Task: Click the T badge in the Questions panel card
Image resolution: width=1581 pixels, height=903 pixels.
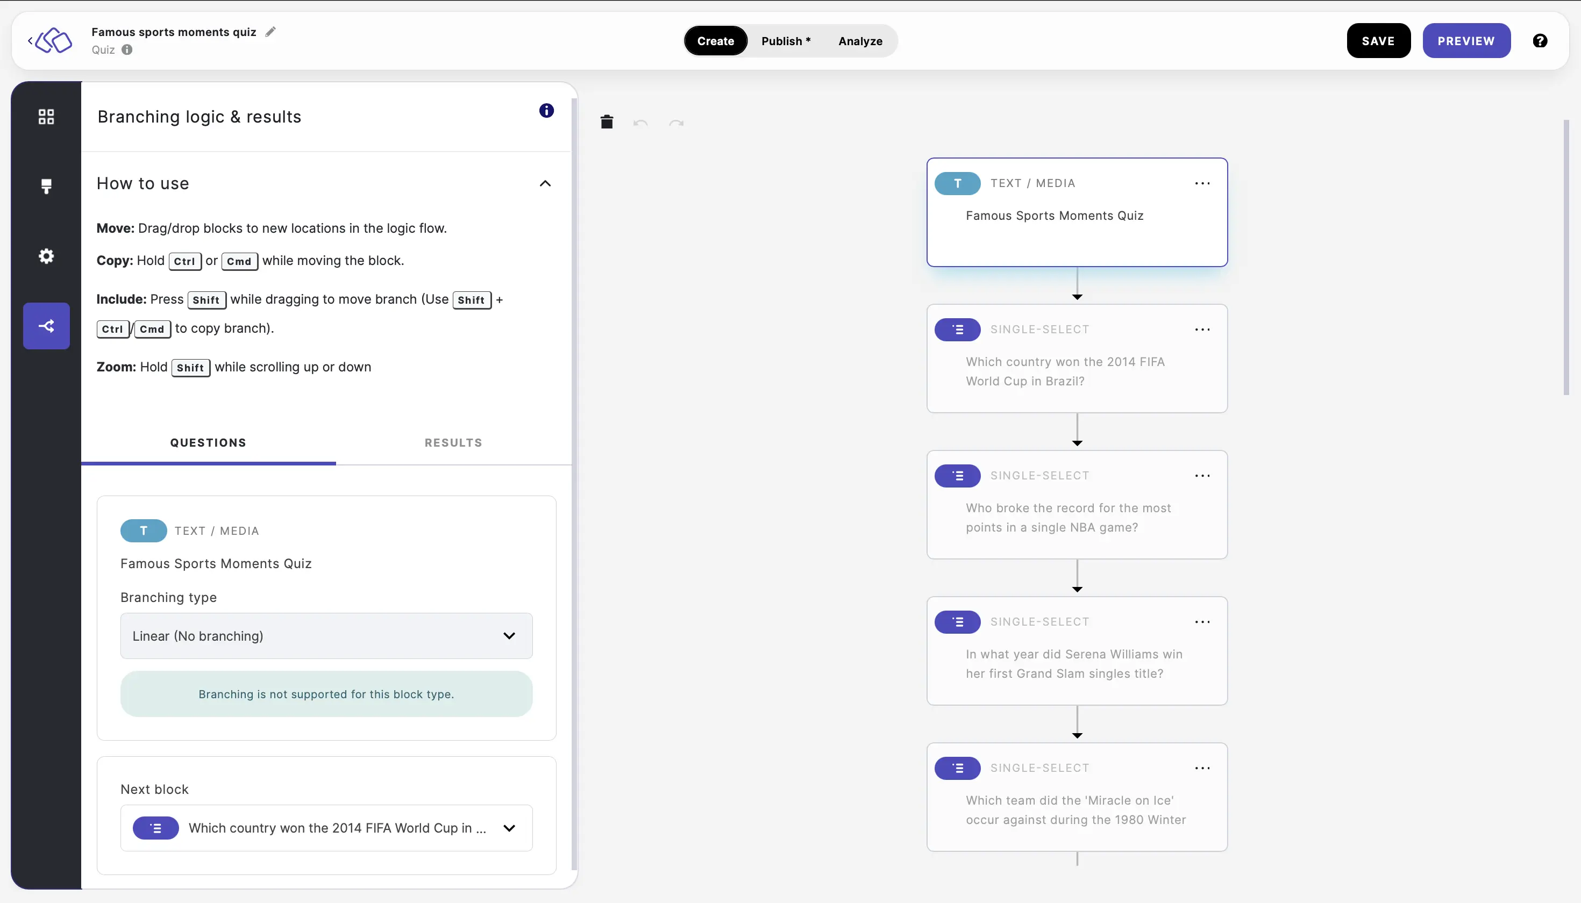Action: click(x=144, y=531)
